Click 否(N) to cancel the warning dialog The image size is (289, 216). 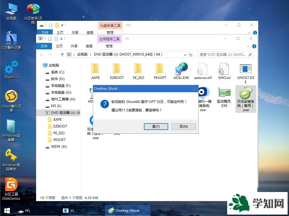tap(183, 126)
